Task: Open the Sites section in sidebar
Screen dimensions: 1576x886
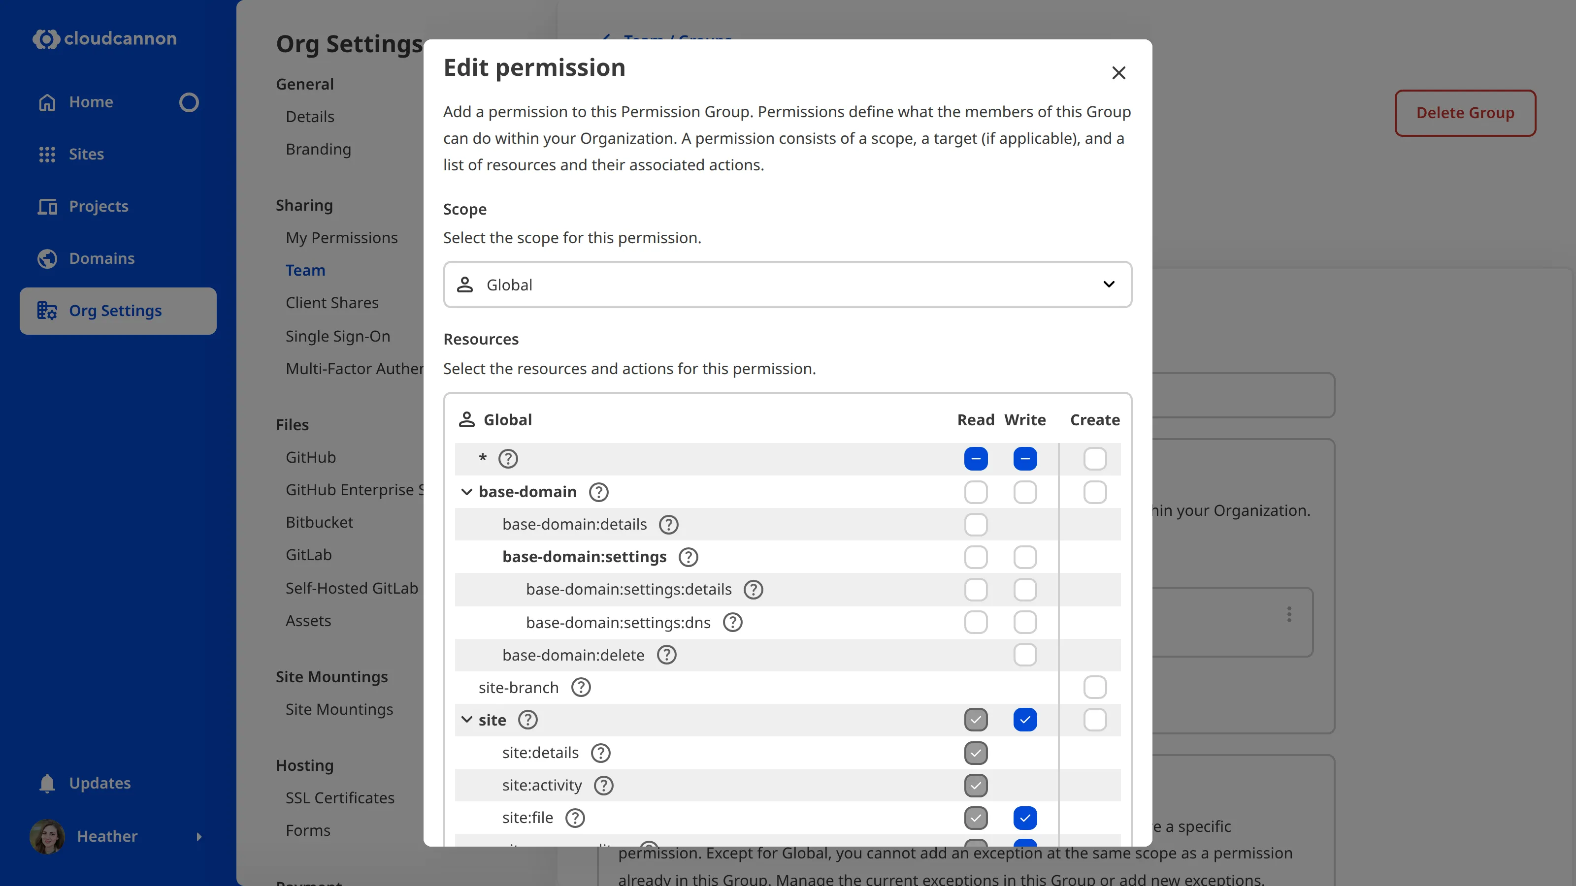Action: 86,154
